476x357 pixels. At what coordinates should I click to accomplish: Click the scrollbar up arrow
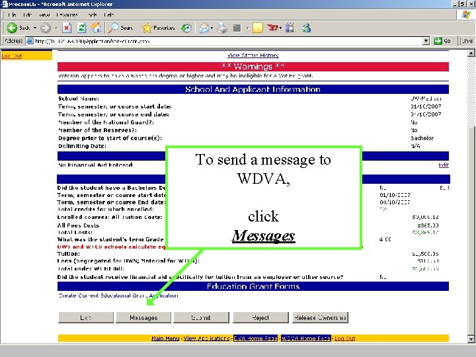471,54
